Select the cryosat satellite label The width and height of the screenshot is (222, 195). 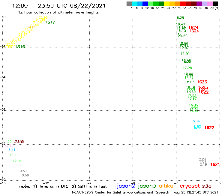[190, 186]
